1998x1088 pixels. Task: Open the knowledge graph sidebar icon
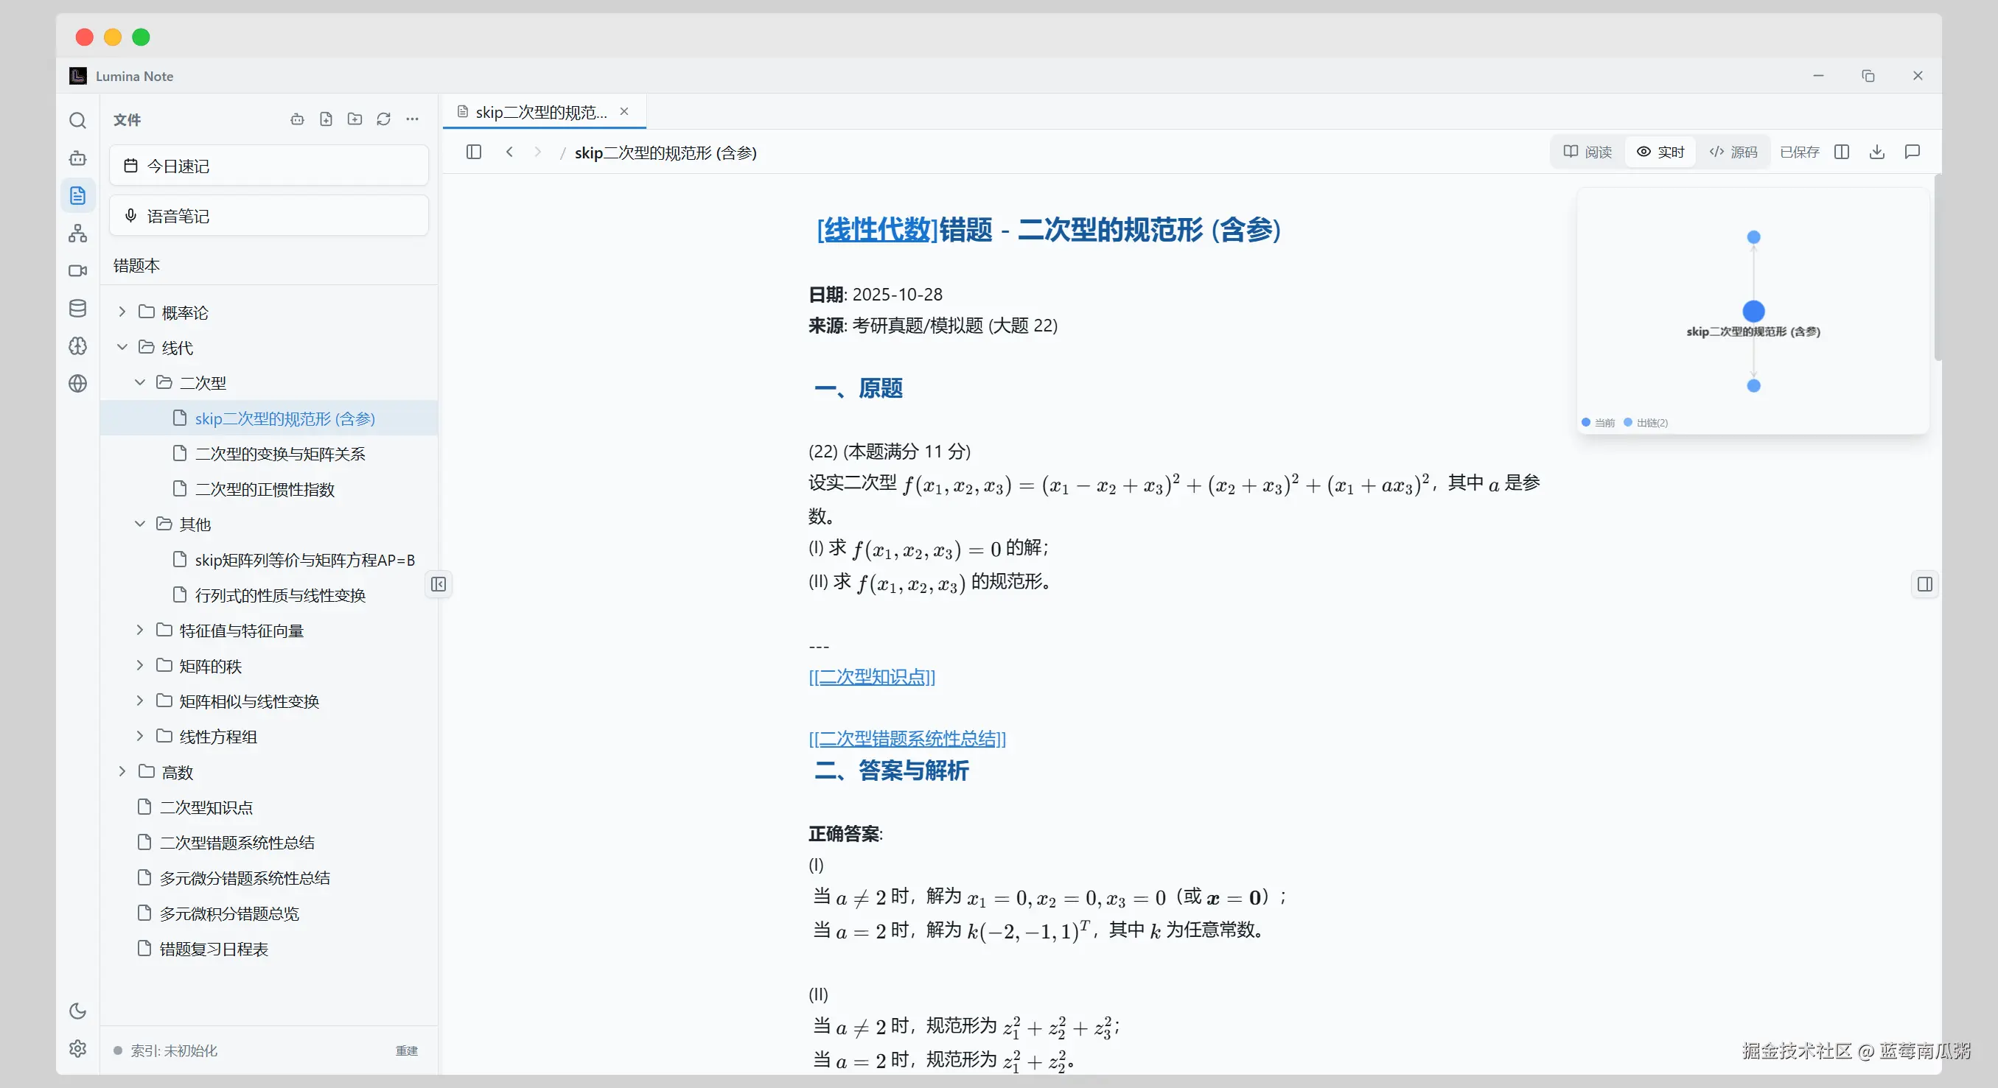coord(77,234)
